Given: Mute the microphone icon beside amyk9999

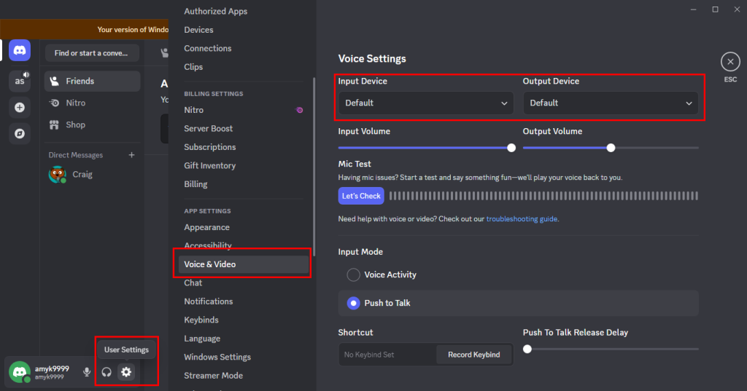Looking at the screenshot, I should tap(87, 372).
